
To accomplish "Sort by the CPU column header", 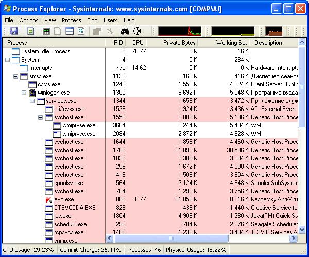I will [x=136, y=43].
